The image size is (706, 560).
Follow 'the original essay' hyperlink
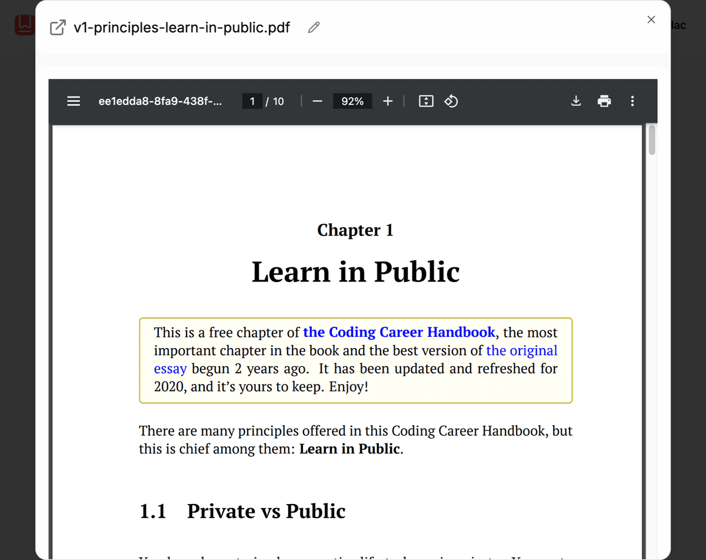[521, 350]
